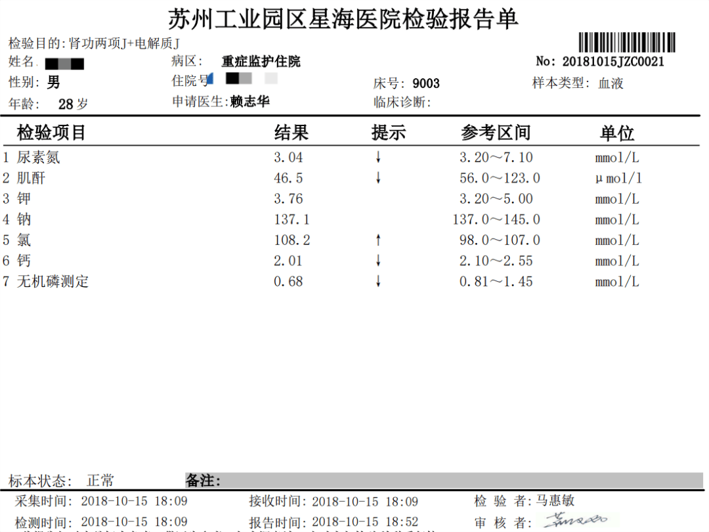Select reference range 2.10～2.55

pos(496,261)
